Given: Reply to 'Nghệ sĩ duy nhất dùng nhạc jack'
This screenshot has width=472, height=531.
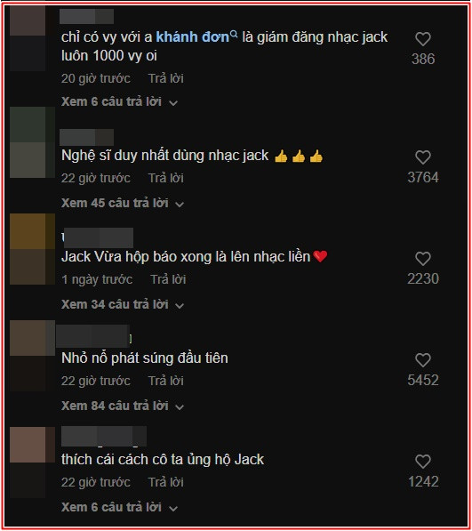Looking at the screenshot, I should 166,178.
